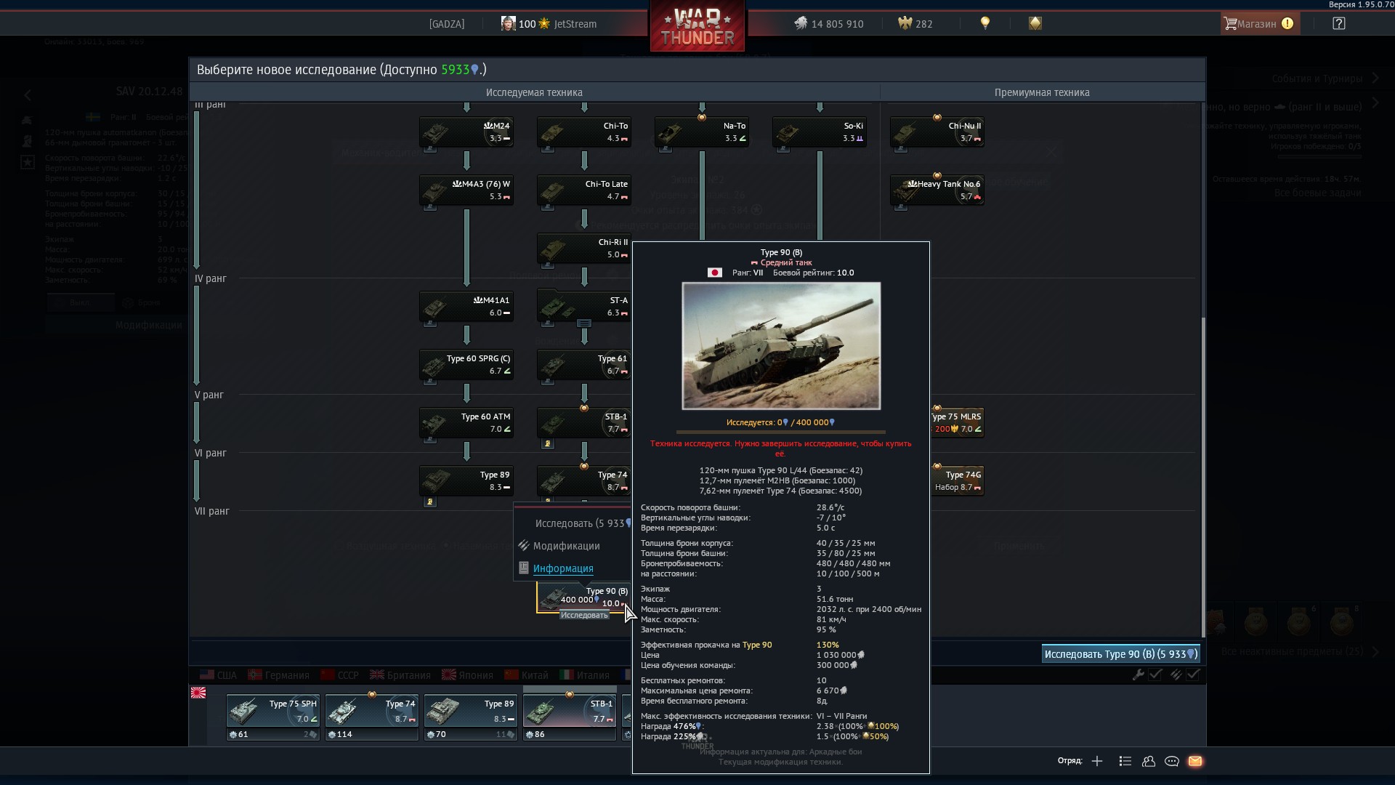Image resolution: width=1395 pixels, height=785 pixels.
Task: Select the Type 60 SPRG (C) card
Action: click(466, 365)
